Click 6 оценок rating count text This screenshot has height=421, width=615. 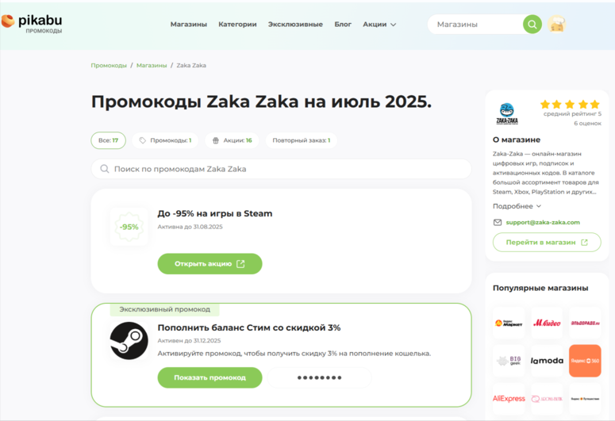[587, 123]
